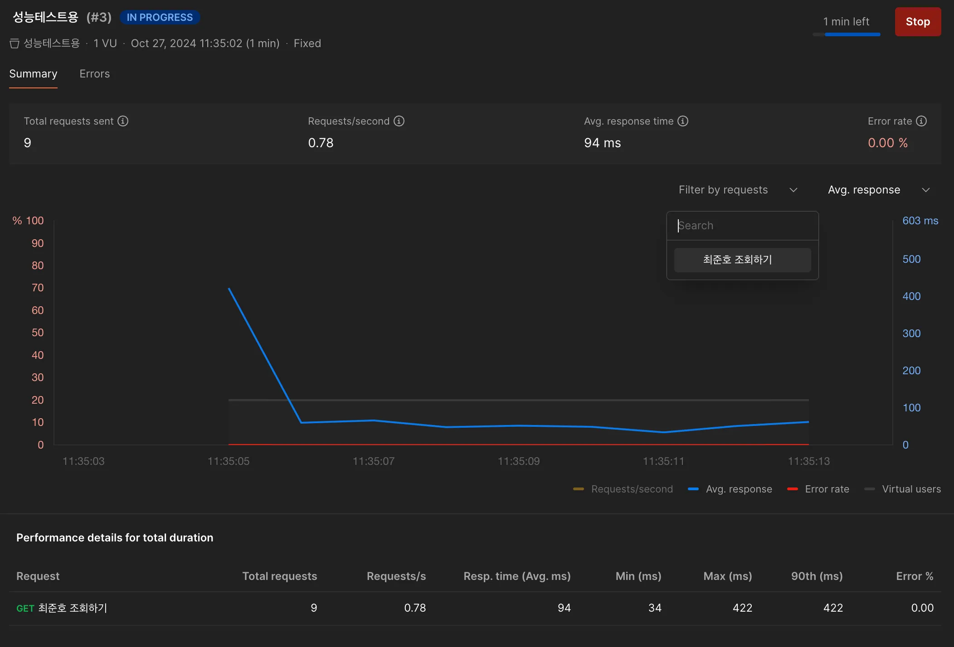Click the Resp. time (Avg. ms) column header
The width and height of the screenshot is (954, 647).
click(x=517, y=576)
